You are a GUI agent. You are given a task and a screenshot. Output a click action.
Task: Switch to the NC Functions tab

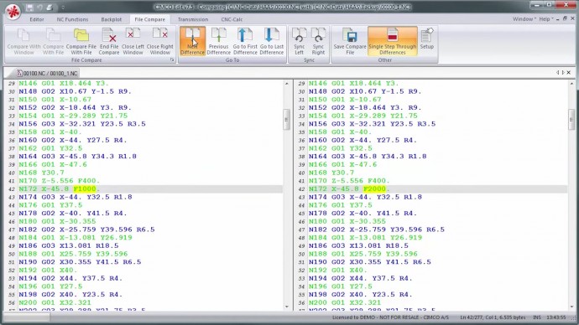pos(72,19)
